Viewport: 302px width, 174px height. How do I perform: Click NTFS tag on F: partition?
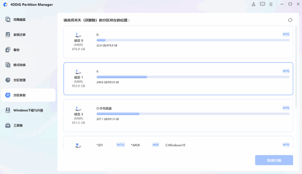point(286,71)
